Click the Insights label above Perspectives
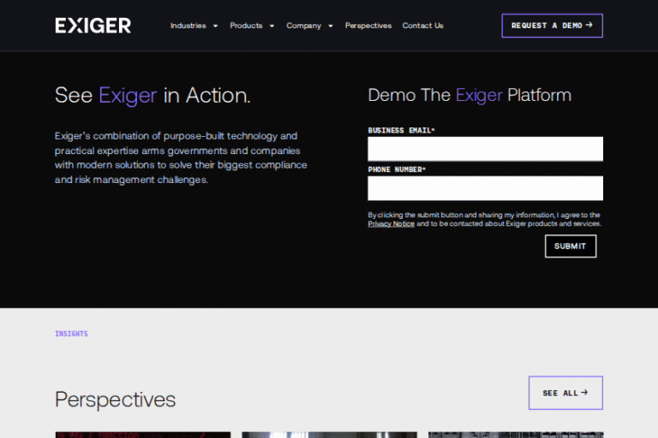This screenshot has width=658, height=438. (x=71, y=334)
